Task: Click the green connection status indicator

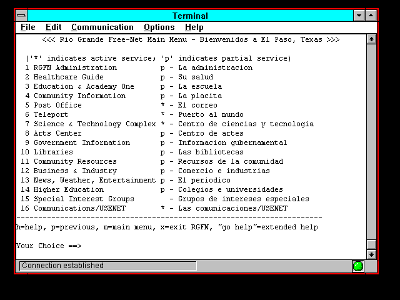Action: point(358,266)
